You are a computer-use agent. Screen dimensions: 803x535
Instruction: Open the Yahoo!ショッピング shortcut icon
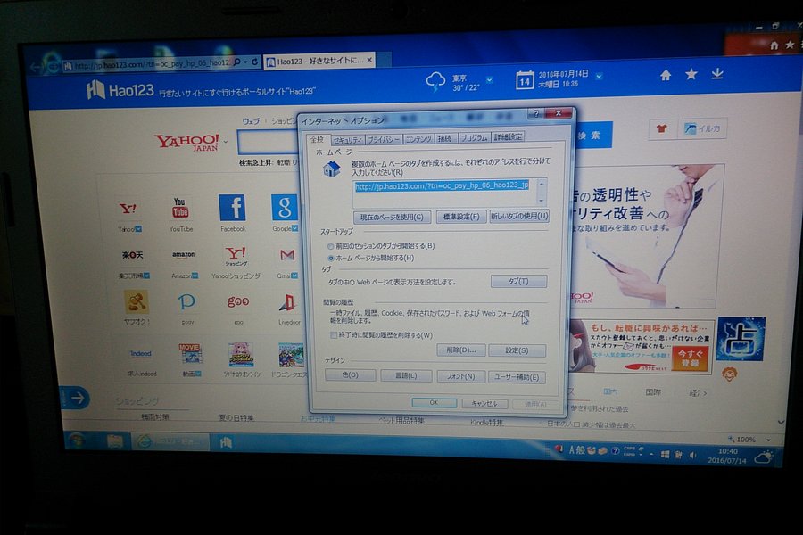coord(236,255)
